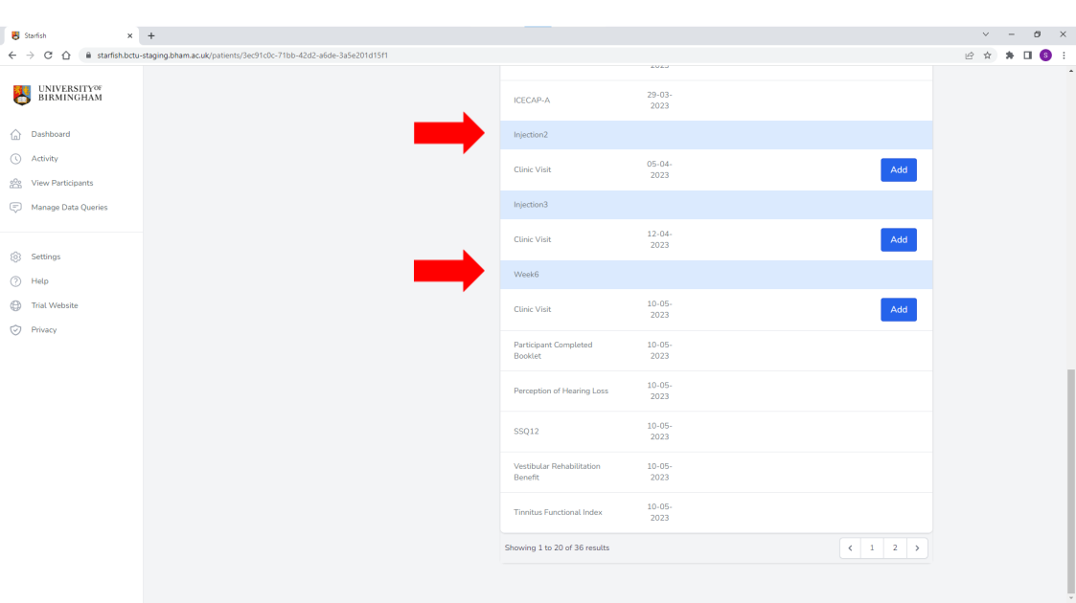Click the Dashboard home icon in sidebar

click(15, 135)
